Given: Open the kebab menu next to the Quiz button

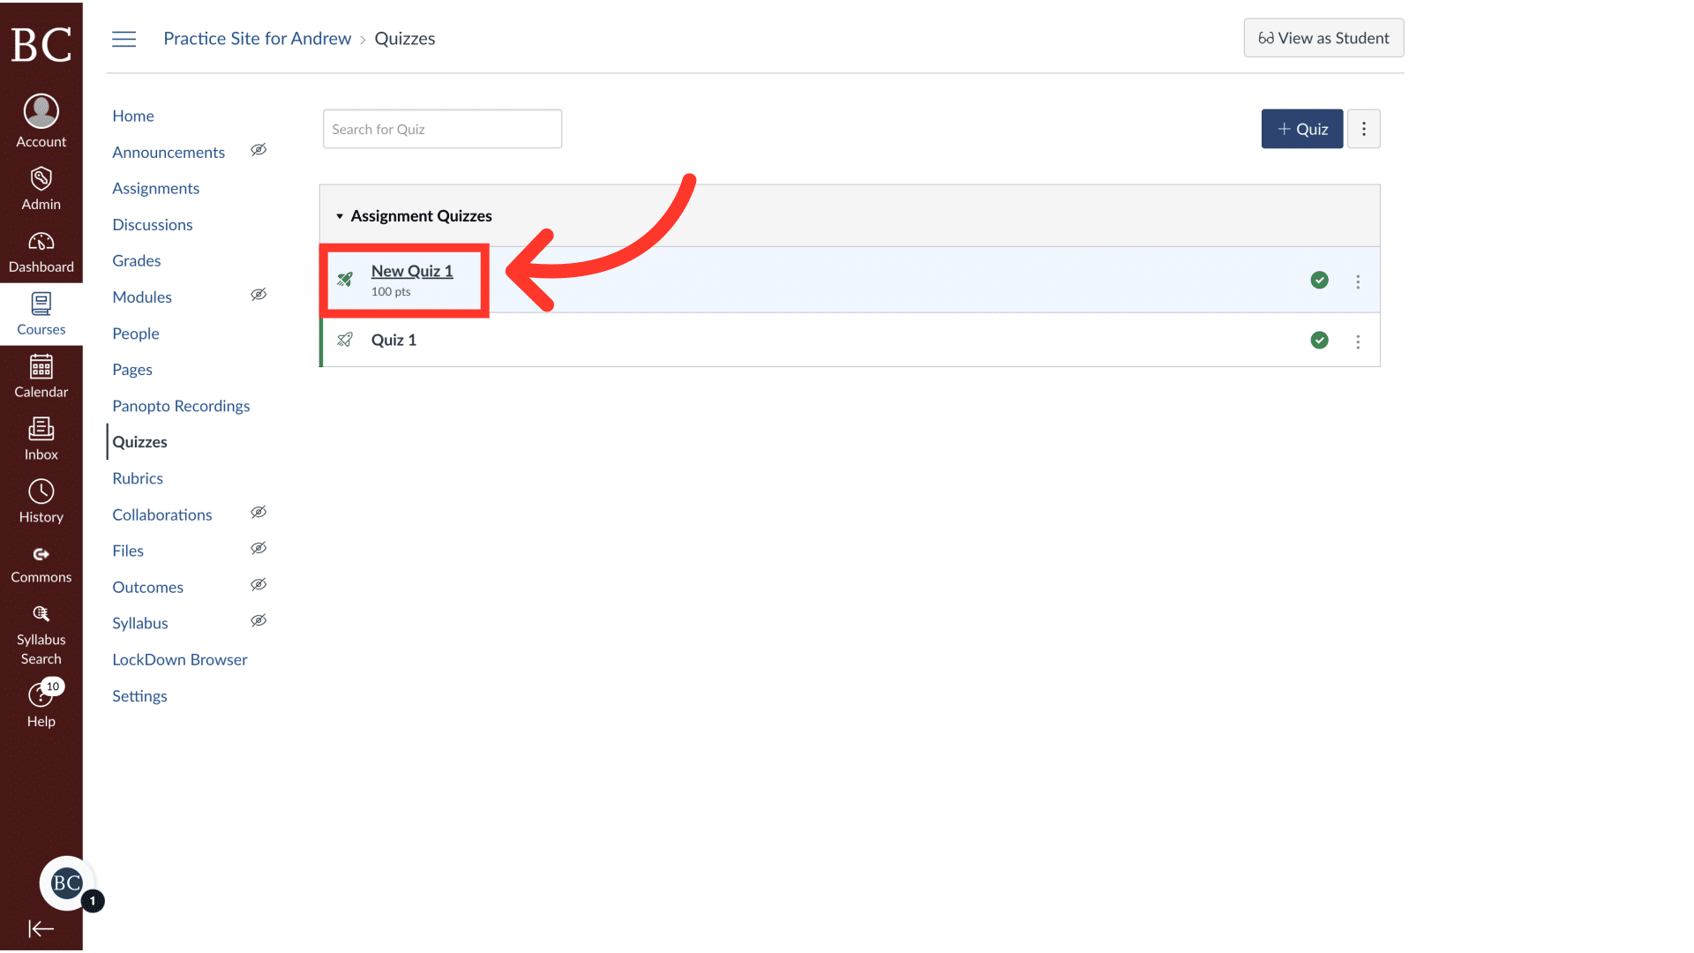Looking at the screenshot, I should 1364,129.
